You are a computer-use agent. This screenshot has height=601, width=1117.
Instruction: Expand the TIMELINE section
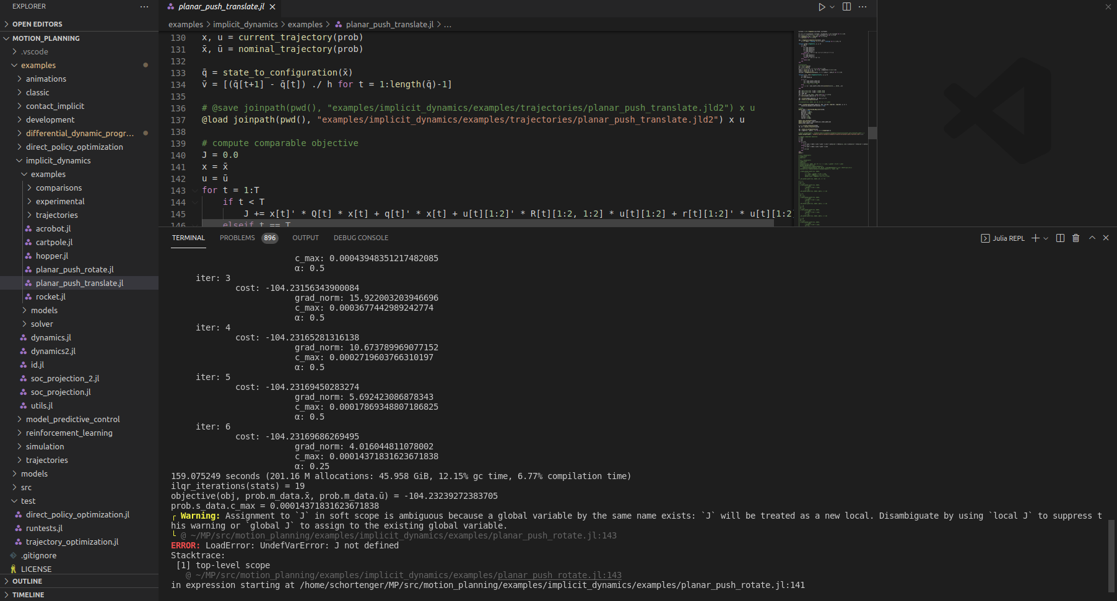[79, 595]
